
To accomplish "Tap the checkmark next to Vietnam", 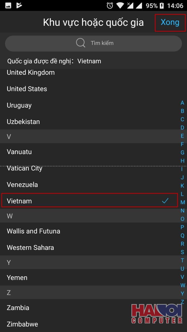I will point(165,200).
